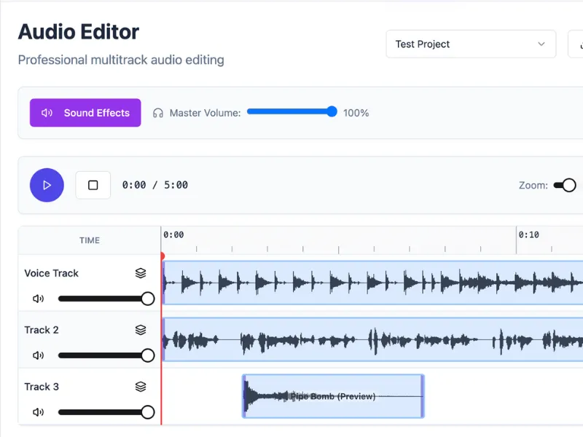Click the left edge handle of Pipe Bomb clip

244,396
